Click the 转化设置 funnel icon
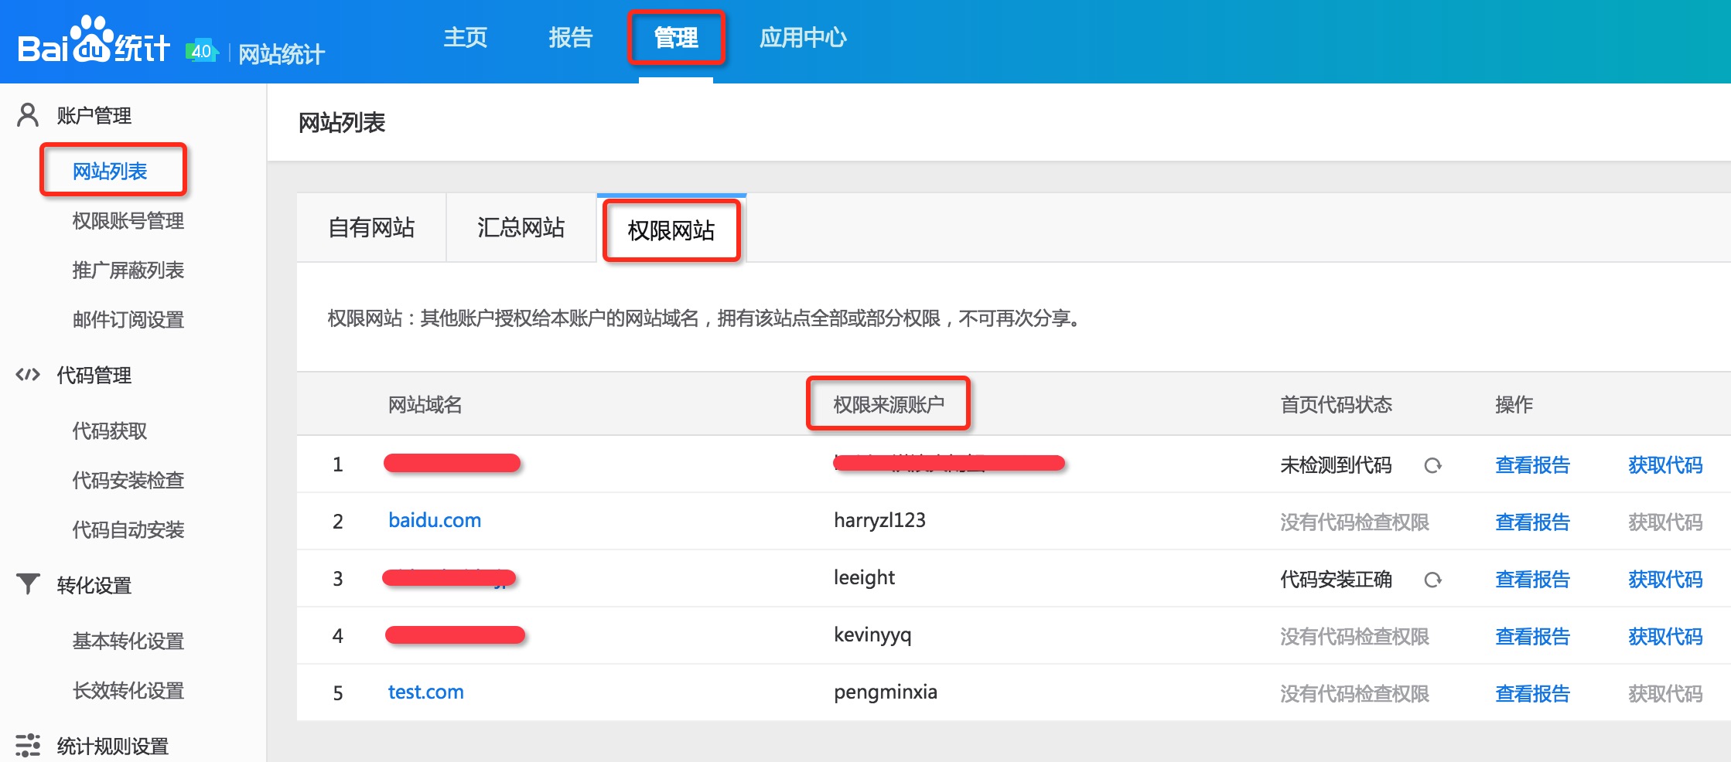Viewport: 1731px width, 762px height. (x=28, y=584)
